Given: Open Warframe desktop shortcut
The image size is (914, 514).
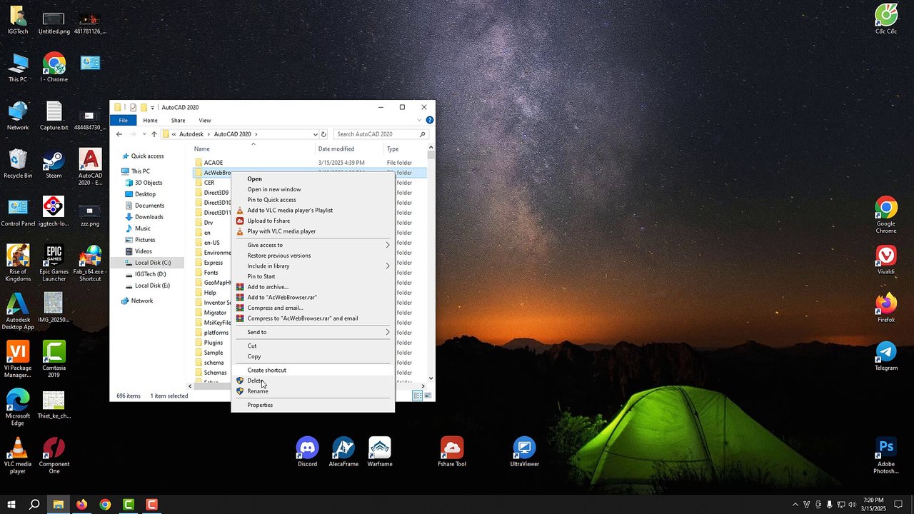Looking at the screenshot, I should pyautogui.click(x=380, y=452).
